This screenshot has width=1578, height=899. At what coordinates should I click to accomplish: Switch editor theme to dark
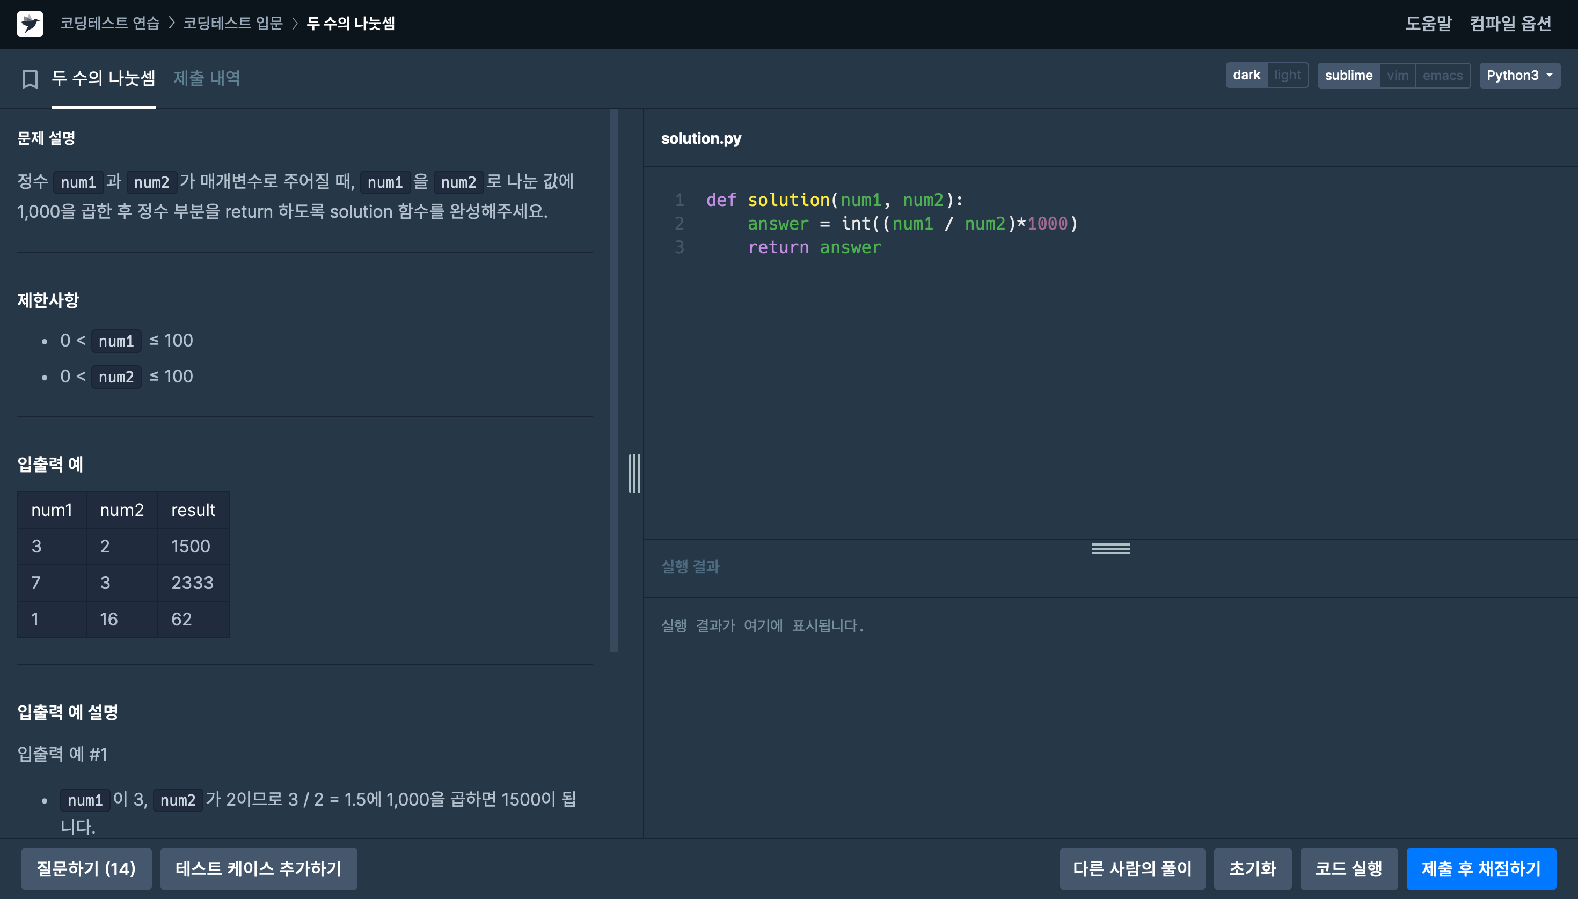click(1246, 75)
